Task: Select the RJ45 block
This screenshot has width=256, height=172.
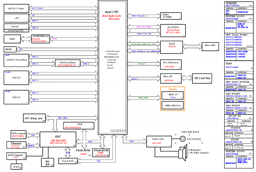Action: (x=12, y=39)
